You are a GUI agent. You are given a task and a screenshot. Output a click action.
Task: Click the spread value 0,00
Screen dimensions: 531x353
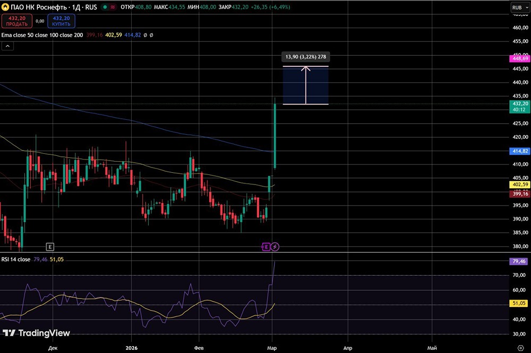40,21
